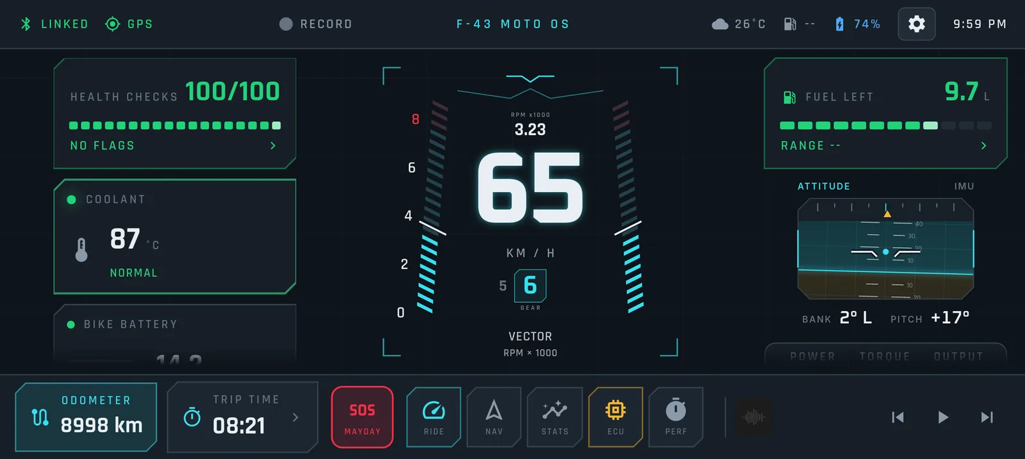The image size is (1025, 459).
Task: Tap the IMU label
Action: pyautogui.click(x=964, y=186)
